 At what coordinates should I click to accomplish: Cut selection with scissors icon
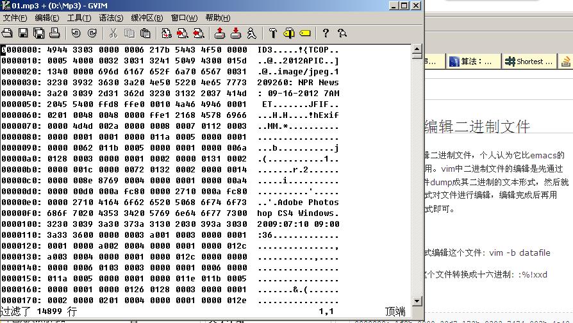pos(113,33)
